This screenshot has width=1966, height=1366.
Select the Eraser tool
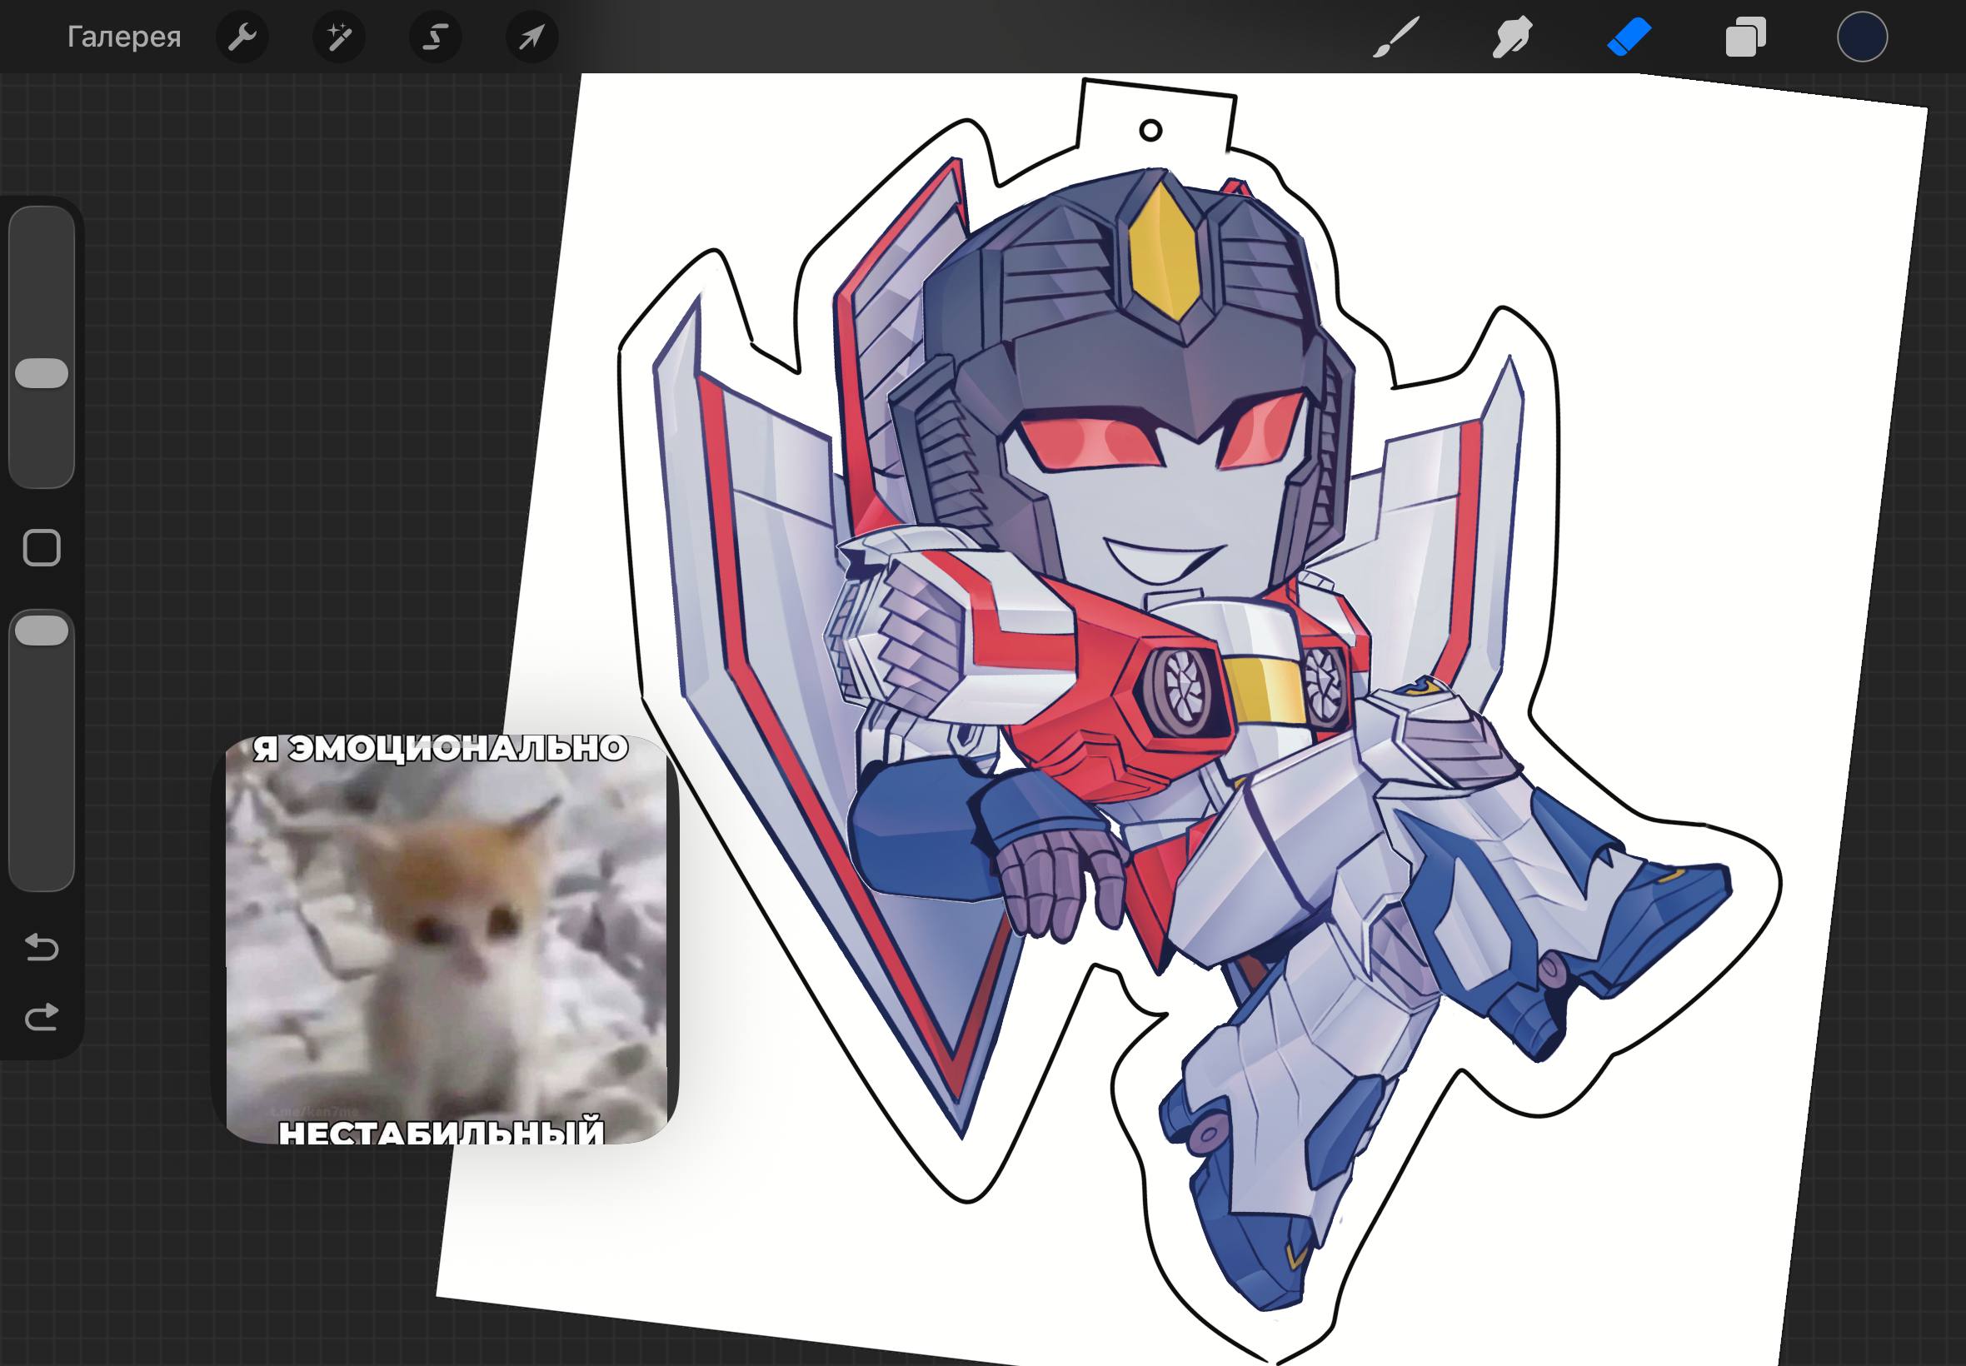coord(1629,37)
